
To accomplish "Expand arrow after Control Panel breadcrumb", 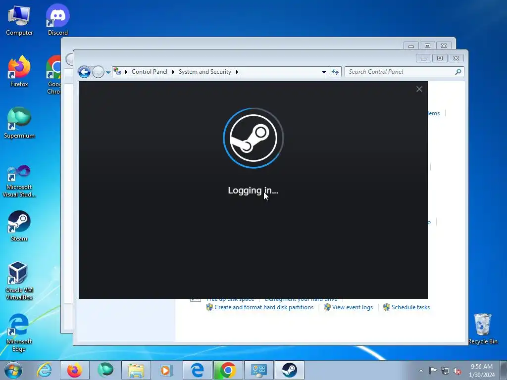I will point(173,72).
